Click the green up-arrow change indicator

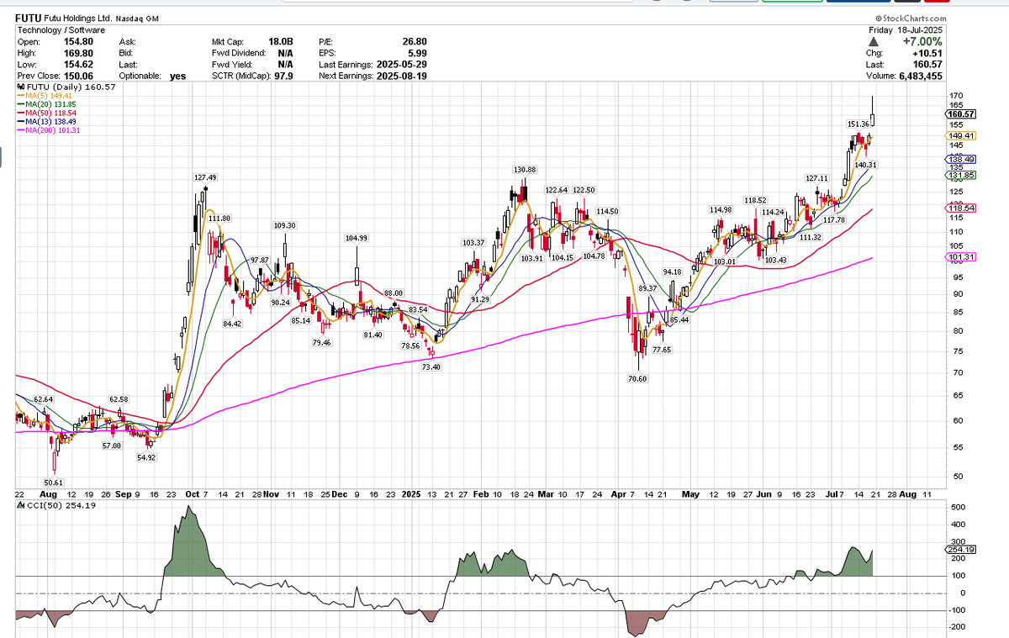tap(875, 41)
